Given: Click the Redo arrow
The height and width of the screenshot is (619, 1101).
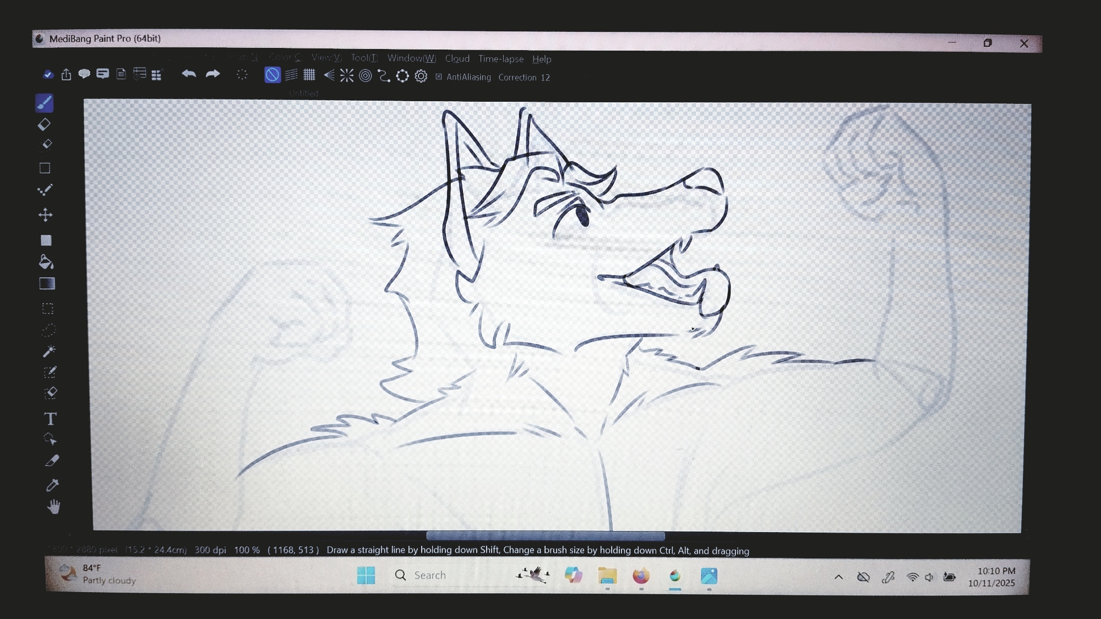Looking at the screenshot, I should (212, 74).
